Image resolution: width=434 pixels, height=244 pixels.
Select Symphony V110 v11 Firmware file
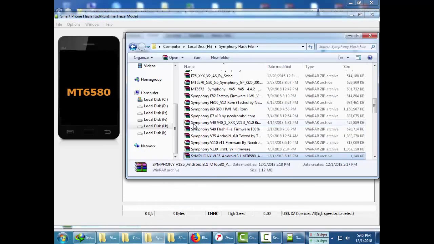click(275, 143)
